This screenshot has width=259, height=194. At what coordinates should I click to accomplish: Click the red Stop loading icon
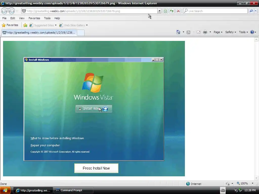tap(178, 11)
